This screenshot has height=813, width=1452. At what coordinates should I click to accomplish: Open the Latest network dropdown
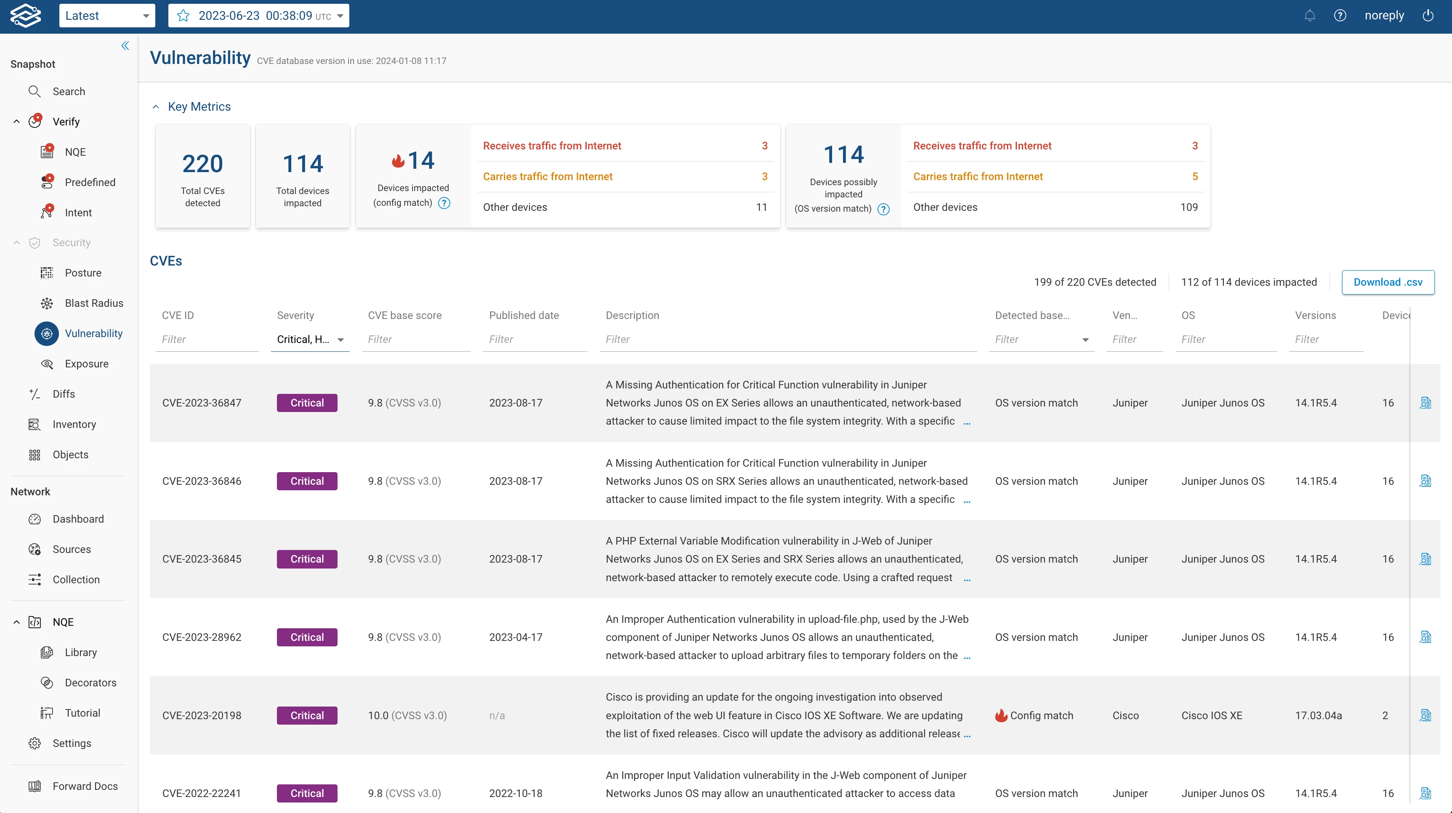[106, 16]
